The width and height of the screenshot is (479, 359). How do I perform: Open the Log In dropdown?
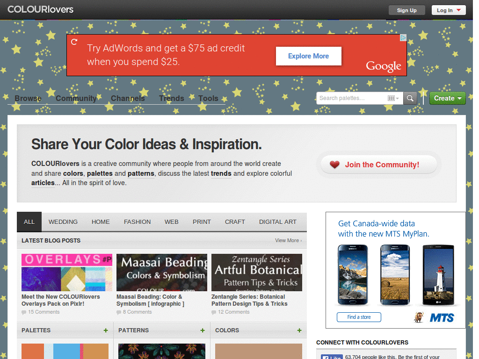pos(449,10)
